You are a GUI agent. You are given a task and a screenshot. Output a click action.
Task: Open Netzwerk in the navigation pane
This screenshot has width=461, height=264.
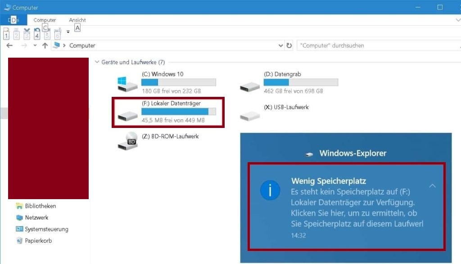[x=36, y=218]
